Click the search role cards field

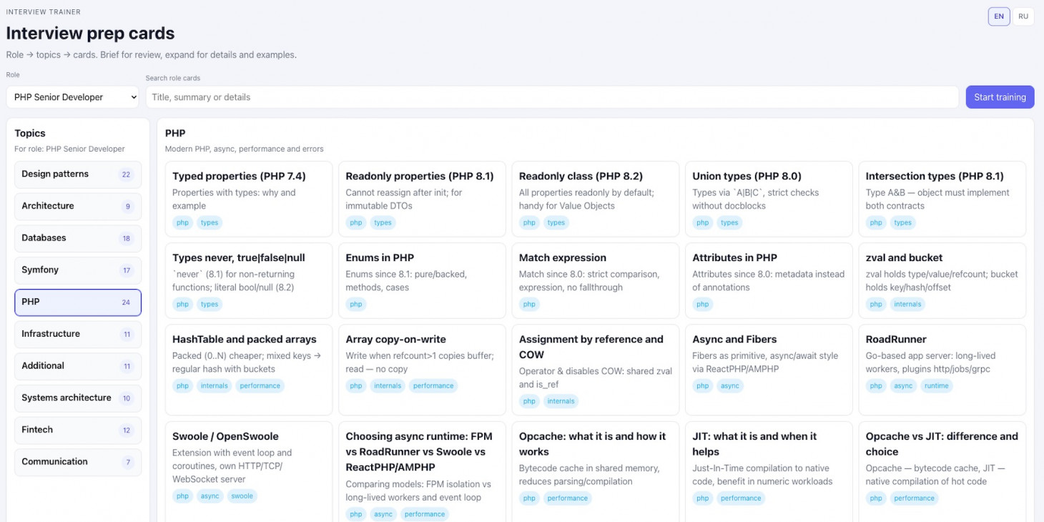point(551,97)
